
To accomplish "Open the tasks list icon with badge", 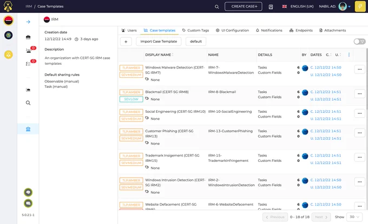I will (29, 63).
